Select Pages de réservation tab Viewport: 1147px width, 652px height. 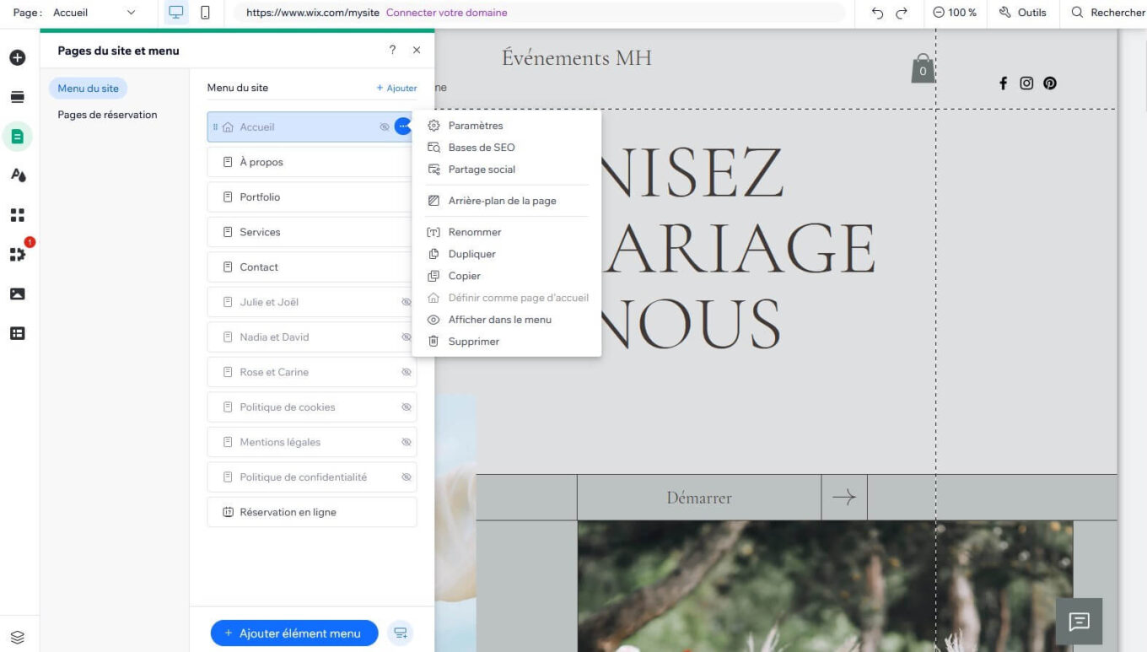(x=107, y=115)
